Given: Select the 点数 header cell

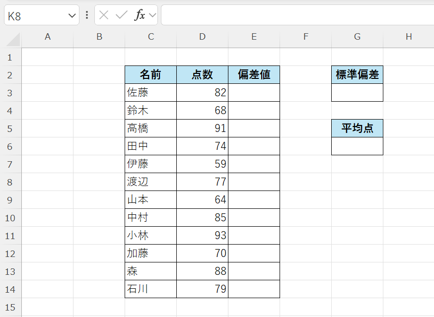Looking at the screenshot, I should [x=202, y=75].
